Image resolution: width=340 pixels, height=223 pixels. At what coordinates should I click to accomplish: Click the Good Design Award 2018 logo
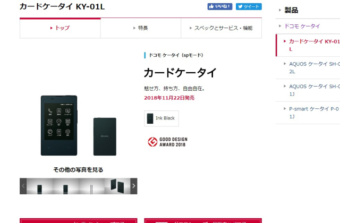point(167,142)
